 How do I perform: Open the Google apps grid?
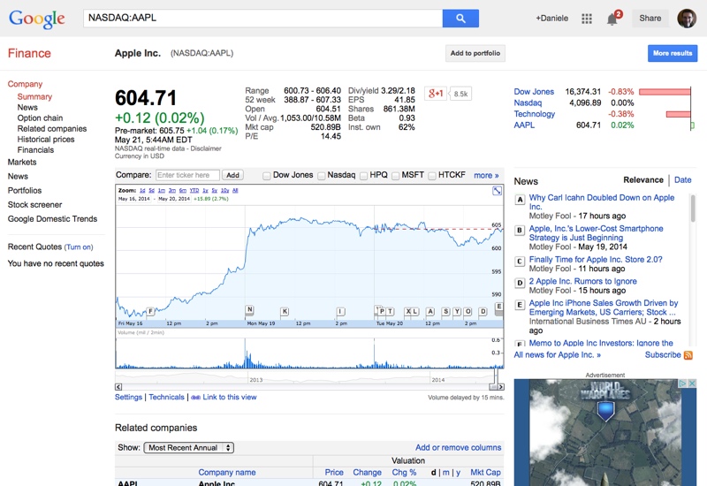click(x=586, y=19)
